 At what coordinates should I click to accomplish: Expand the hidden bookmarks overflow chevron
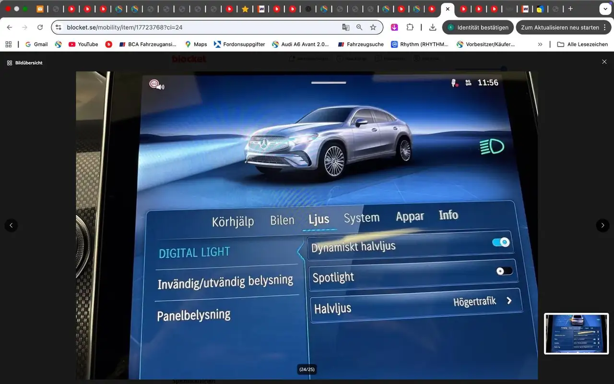point(540,44)
